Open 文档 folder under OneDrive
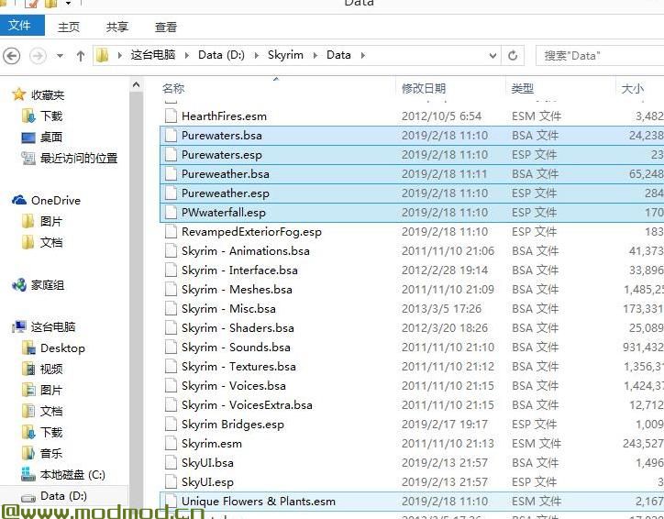The height and width of the screenshot is (519, 664). [x=51, y=243]
